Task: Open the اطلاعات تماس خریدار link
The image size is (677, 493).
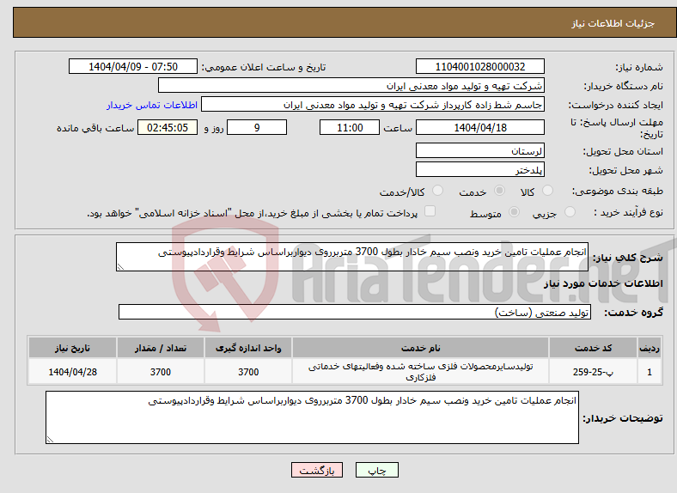Action: (x=152, y=105)
